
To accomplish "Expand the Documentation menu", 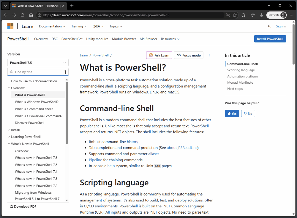I will coord(52,26).
